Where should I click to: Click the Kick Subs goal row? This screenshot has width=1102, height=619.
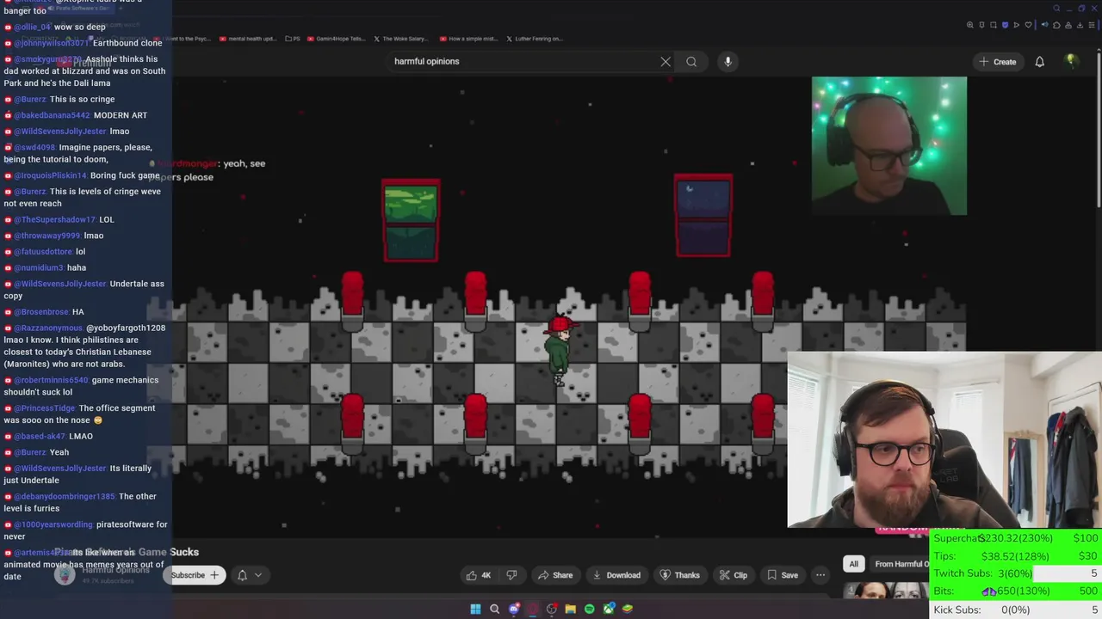point(1015,610)
